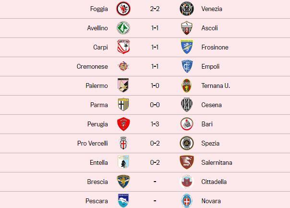The height and width of the screenshot is (208, 290).
Task: Open the Cremonese team name link
Action: click(x=92, y=66)
